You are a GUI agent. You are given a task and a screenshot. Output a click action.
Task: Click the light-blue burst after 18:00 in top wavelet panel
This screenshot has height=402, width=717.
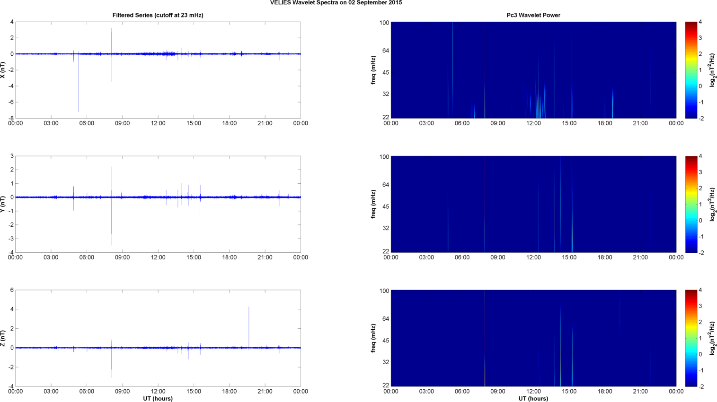coord(612,104)
